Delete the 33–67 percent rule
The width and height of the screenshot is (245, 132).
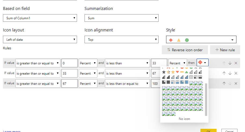click(236, 73)
